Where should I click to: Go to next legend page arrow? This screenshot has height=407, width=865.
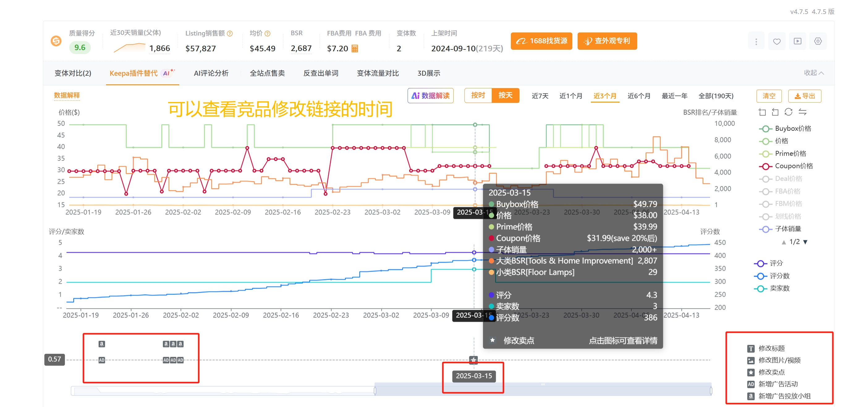(805, 242)
